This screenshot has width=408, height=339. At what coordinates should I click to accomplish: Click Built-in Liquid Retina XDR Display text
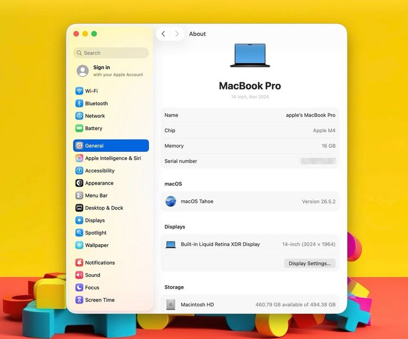pyautogui.click(x=220, y=244)
